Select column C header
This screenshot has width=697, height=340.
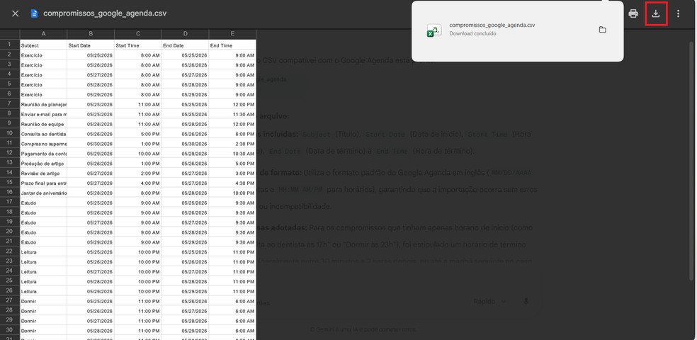[x=138, y=34]
